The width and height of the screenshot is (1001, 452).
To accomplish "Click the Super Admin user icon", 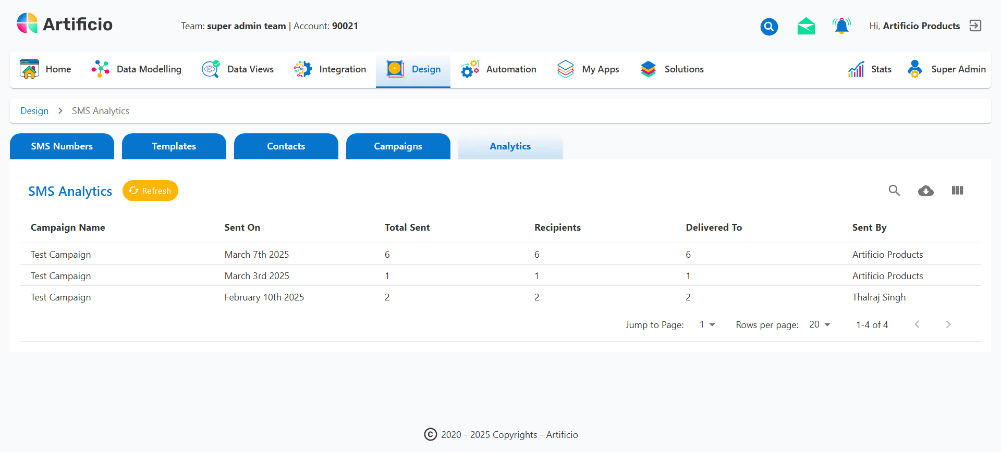I will click(x=915, y=69).
